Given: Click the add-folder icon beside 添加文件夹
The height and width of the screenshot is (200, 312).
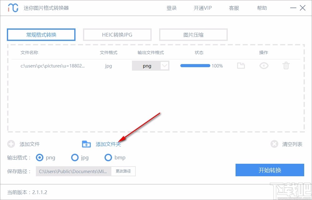Looking at the screenshot, I should pyautogui.click(x=86, y=144).
